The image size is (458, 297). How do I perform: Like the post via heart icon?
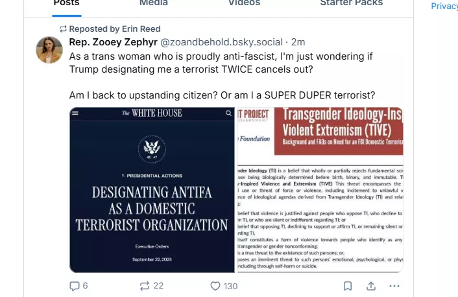click(224, 286)
